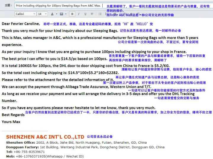Click the word 'experience.' in the email body
Viewport: 213px width, 159px height.
[x=12, y=45]
